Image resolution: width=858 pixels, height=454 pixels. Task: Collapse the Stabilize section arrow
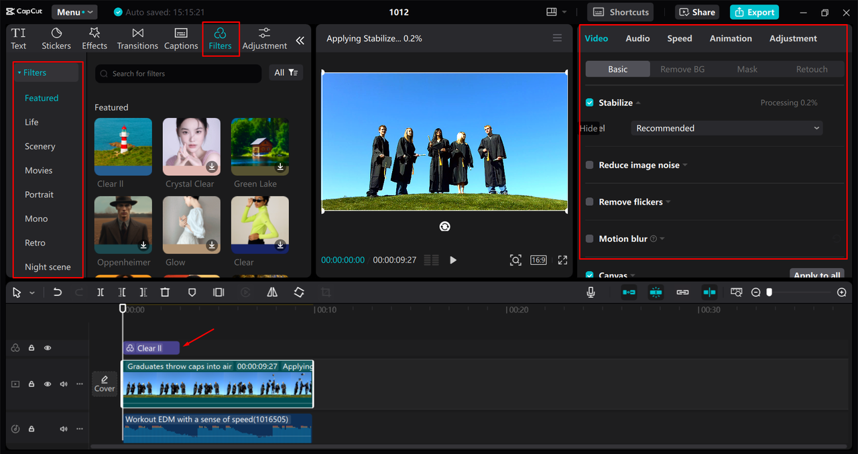pos(638,103)
